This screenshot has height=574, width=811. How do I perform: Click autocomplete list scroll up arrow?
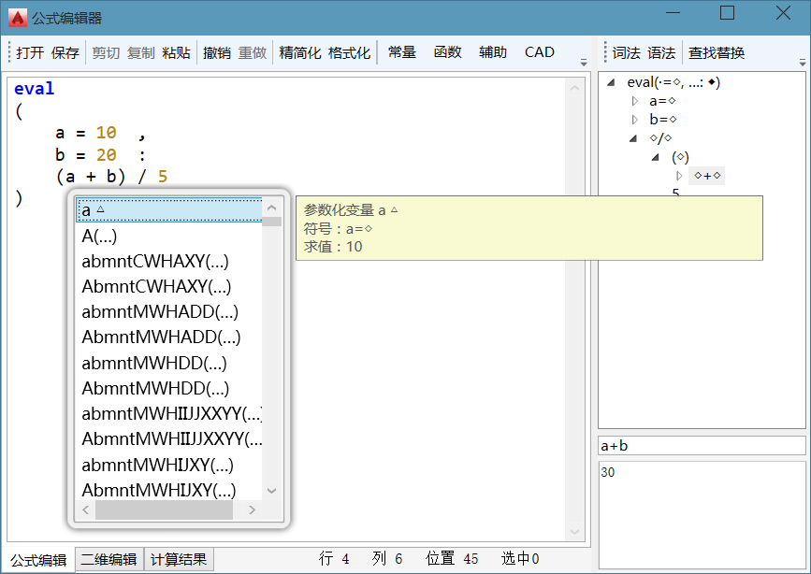[271, 208]
